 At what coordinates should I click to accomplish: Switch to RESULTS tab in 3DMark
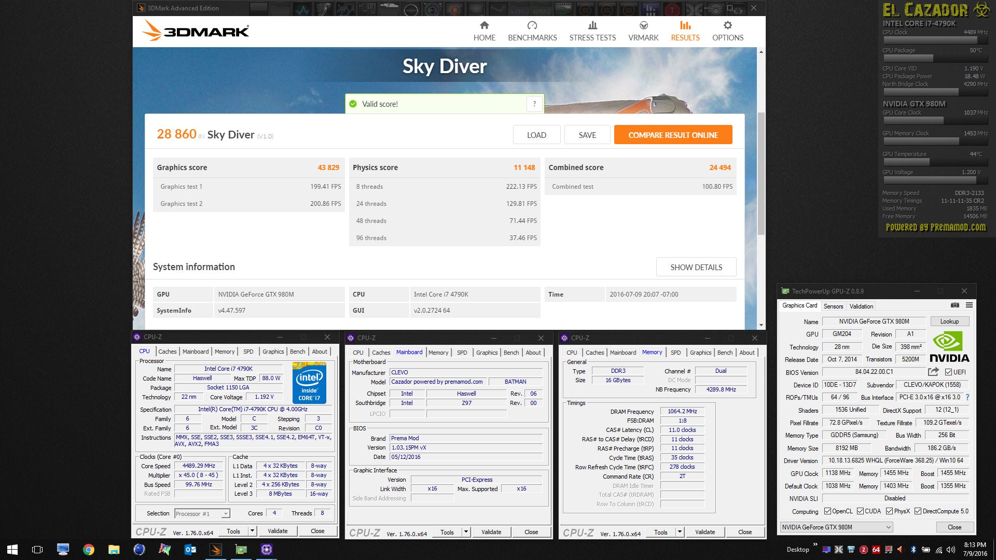tap(685, 31)
